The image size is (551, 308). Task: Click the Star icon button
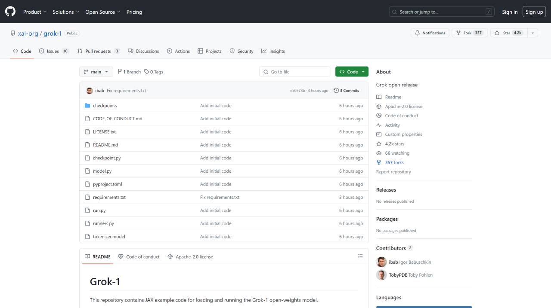pyautogui.click(x=497, y=33)
